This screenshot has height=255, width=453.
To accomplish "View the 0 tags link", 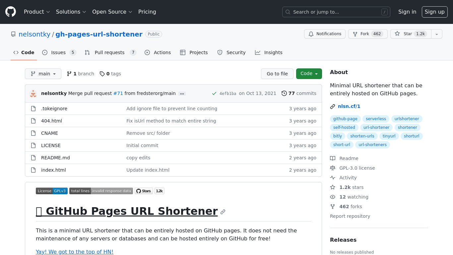I will (110, 74).
